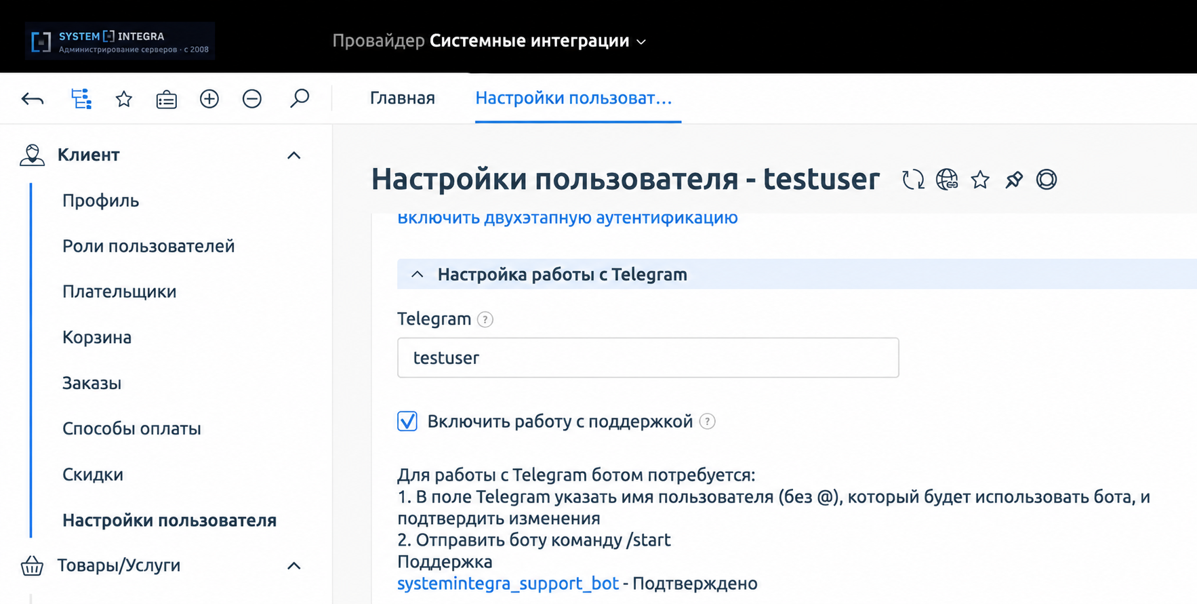Select the Настройки пользоват... tab
Image resolution: width=1197 pixels, height=604 pixels.
tap(573, 98)
